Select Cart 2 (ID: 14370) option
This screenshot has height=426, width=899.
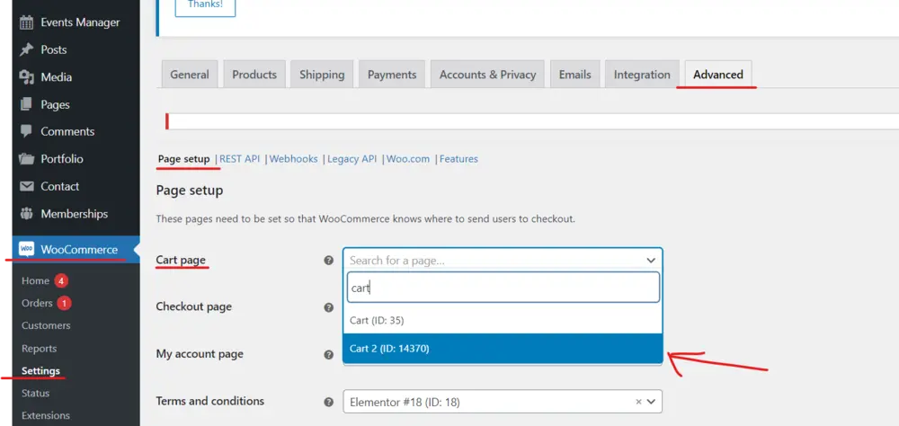click(503, 348)
